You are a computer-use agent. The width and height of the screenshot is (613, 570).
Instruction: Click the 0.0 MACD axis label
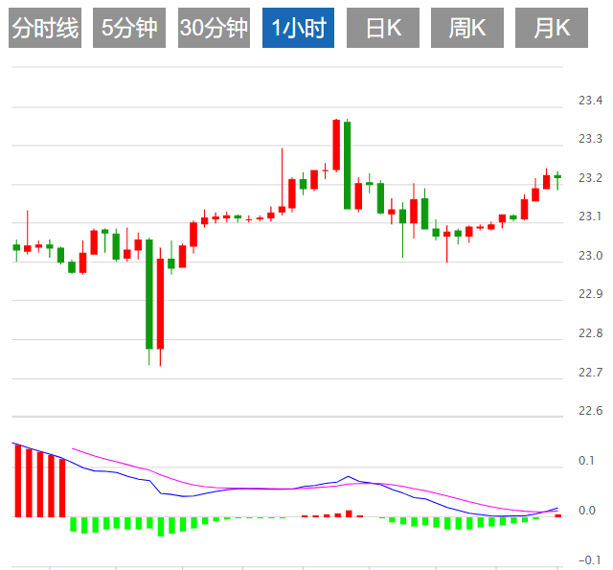[590, 511]
